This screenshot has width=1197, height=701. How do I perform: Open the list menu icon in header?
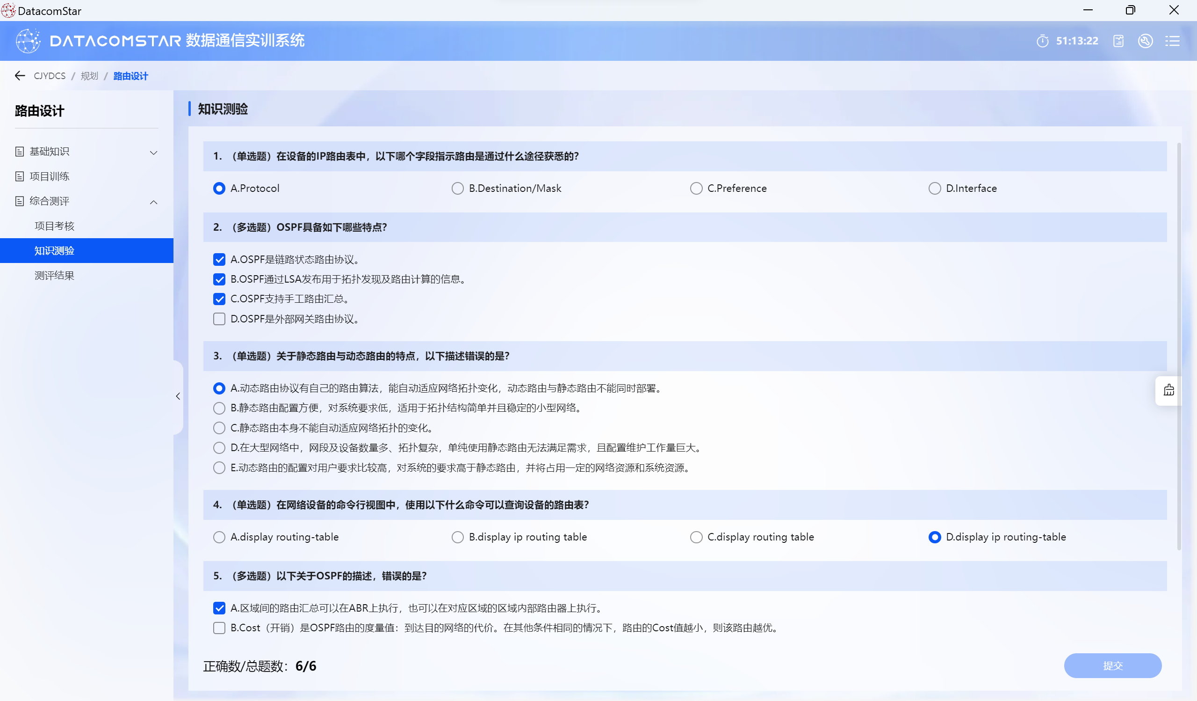tap(1172, 41)
